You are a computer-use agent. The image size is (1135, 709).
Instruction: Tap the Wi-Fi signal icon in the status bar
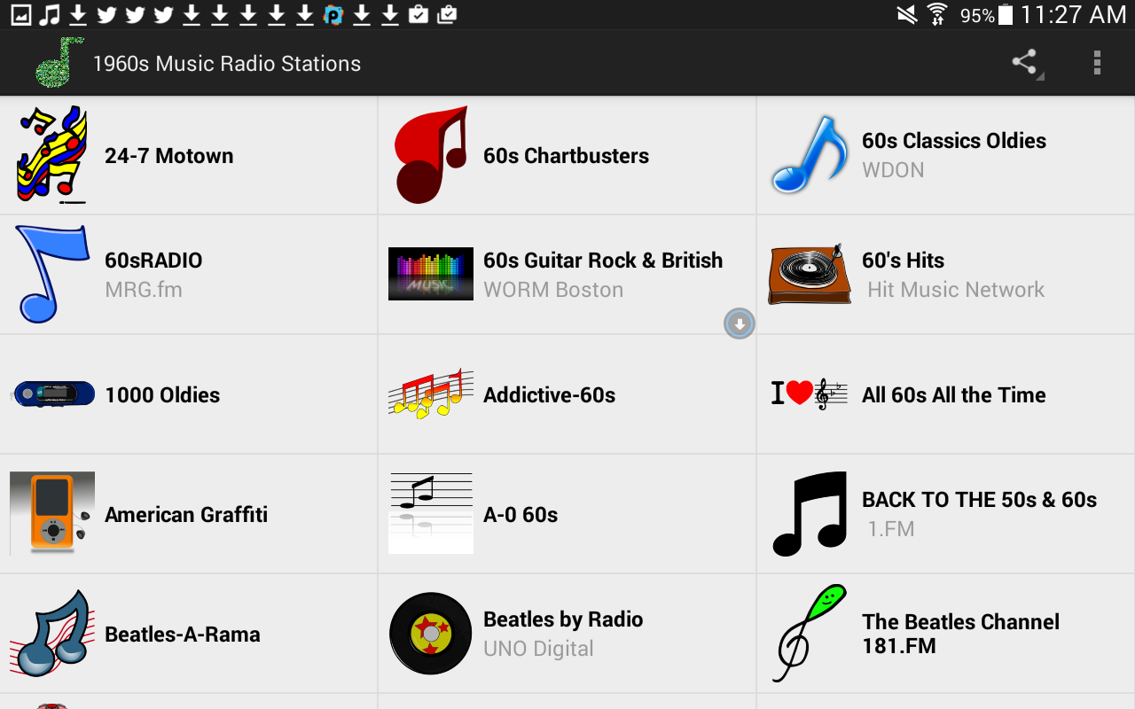936,14
